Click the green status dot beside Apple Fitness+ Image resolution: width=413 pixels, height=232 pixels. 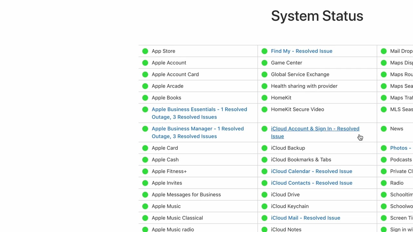(145, 171)
